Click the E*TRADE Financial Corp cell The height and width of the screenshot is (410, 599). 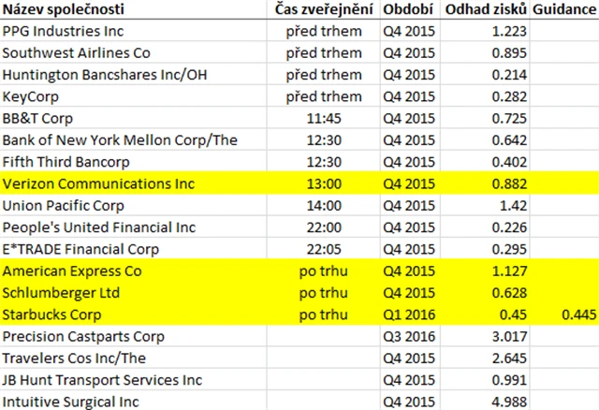79,250
